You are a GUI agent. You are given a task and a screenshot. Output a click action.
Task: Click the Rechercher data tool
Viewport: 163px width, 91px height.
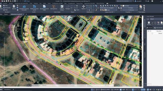[7, 8]
